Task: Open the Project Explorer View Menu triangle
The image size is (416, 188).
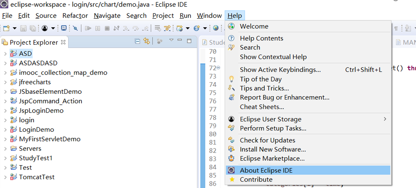Action: coord(171,40)
